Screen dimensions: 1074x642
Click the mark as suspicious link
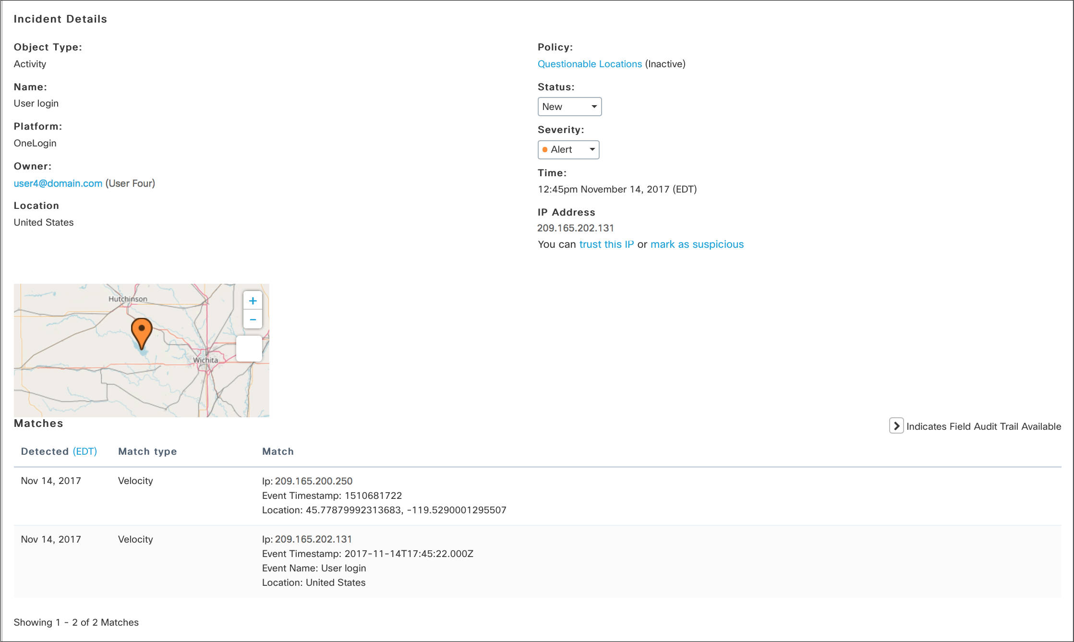tap(697, 244)
